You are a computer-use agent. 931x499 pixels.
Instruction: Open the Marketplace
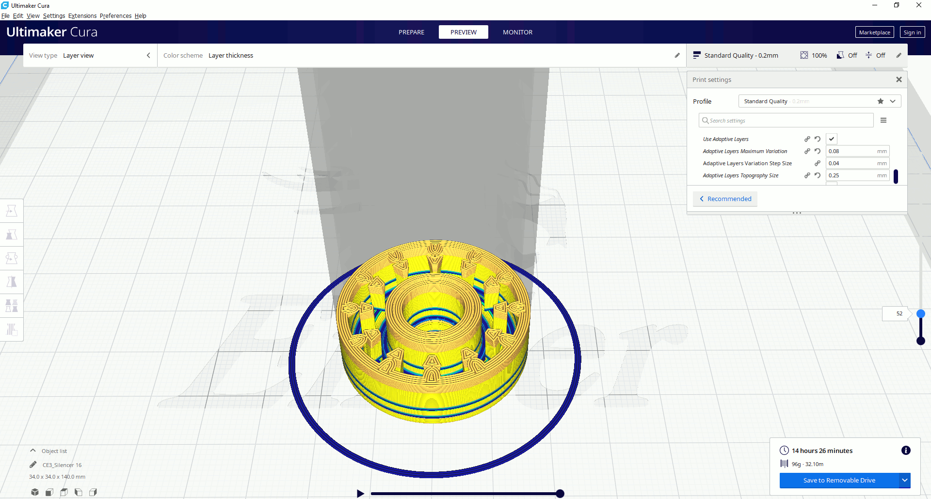tap(875, 32)
